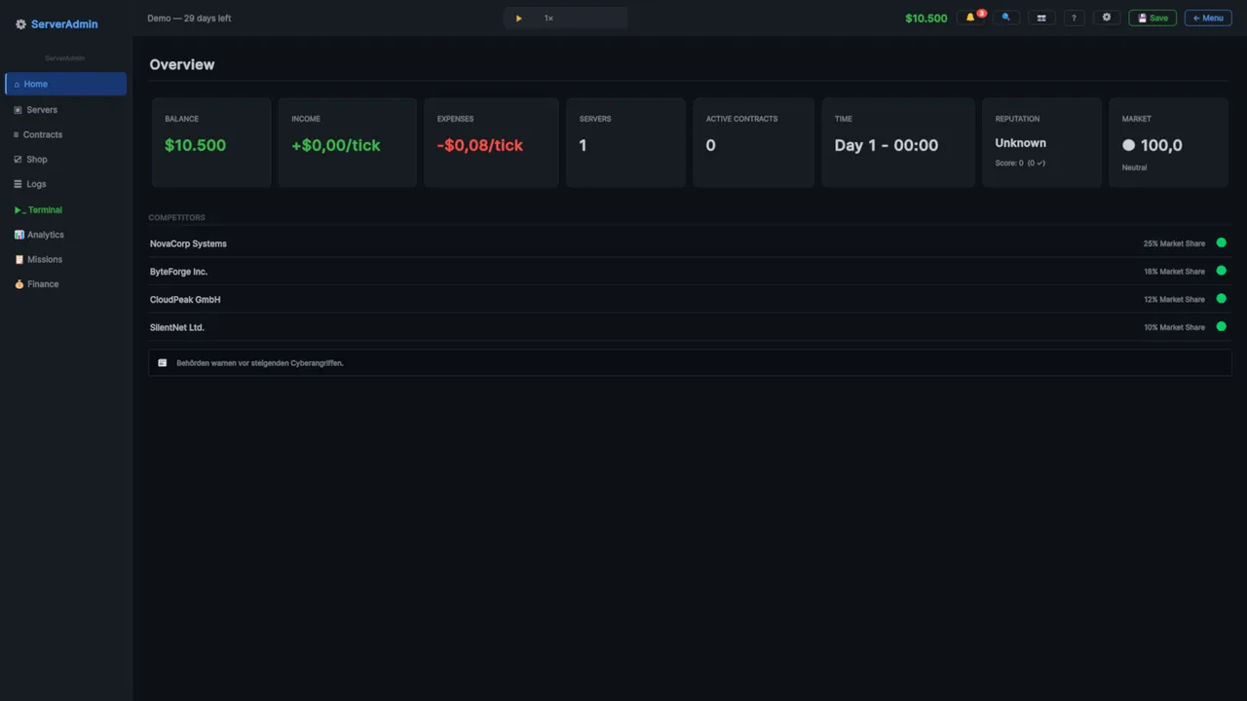Image resolution: width=1247 pixels, height=701 pixels.
Task: Click the ServerAdmin logo gear icon
Action: coord(20,24)
